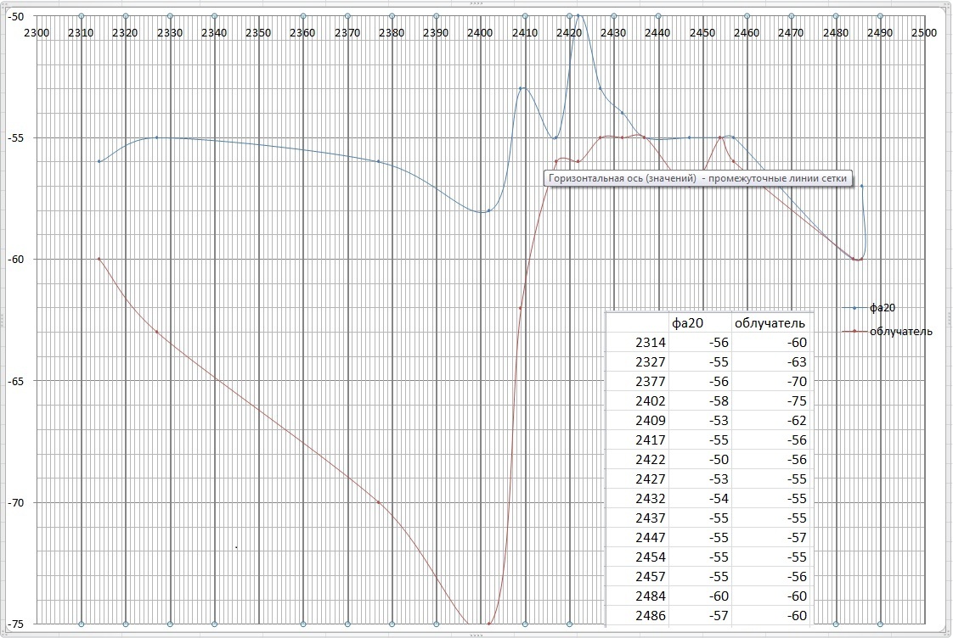Select table cell 2327

[651, 361]
